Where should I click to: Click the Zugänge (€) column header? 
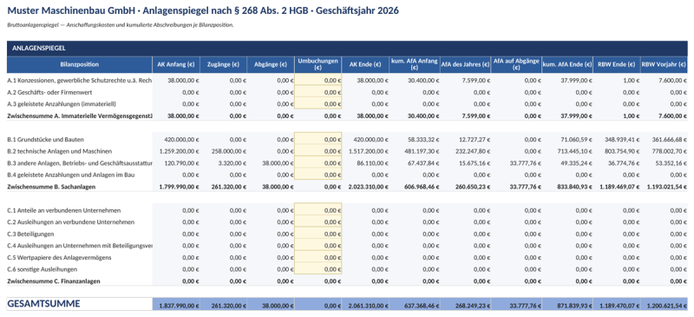pyautogui.click(x=224, y=65)
